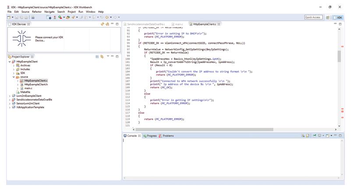The image size is (351, 192).
Task: Open the Run launch dropdown arrow
Action: [x=64, y=17]
